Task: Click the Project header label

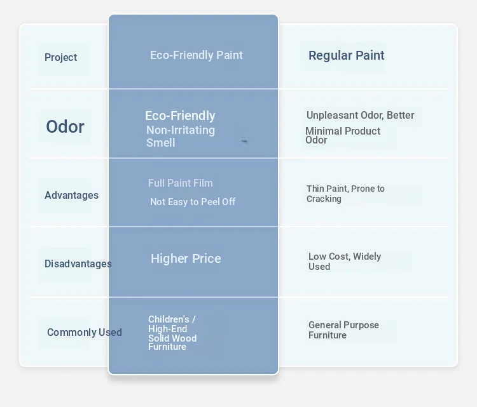Action: pos(61,57)
